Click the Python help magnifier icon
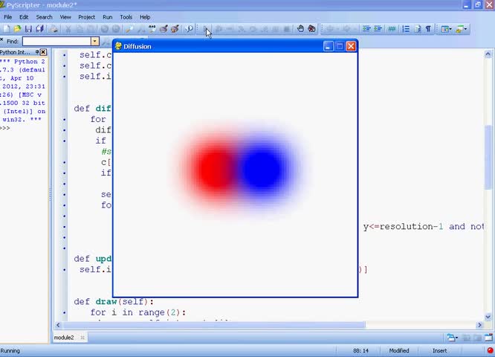The width and height of the screenshot is (495, 357). point(189,29)
